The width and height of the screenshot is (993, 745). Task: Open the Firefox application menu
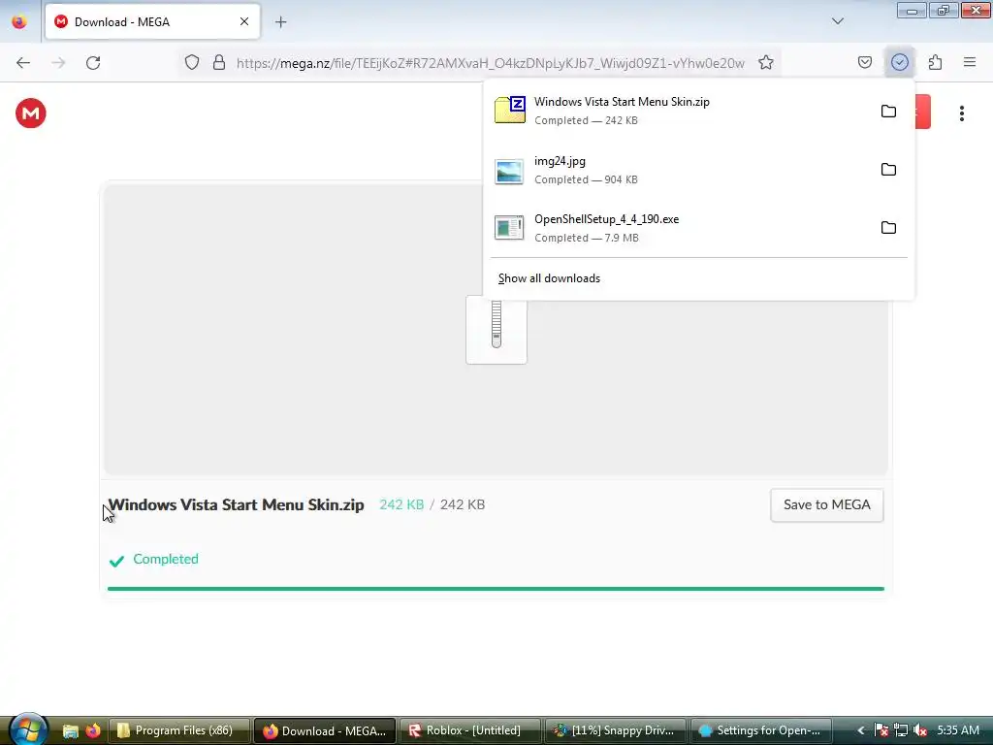[x=970, y=62]
